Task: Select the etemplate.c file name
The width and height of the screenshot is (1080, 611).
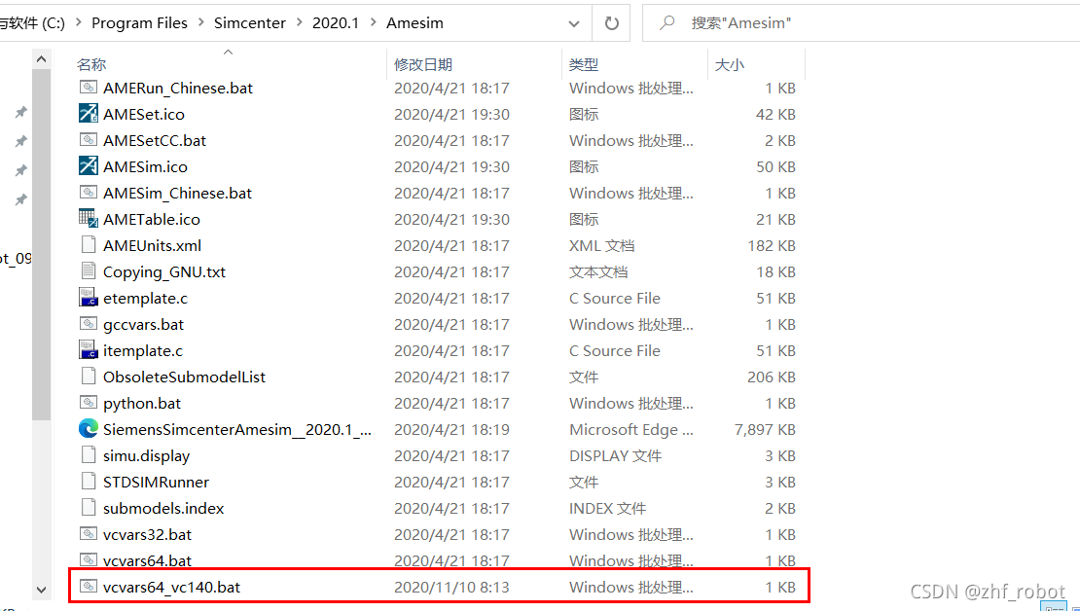Action: point(145,299)
